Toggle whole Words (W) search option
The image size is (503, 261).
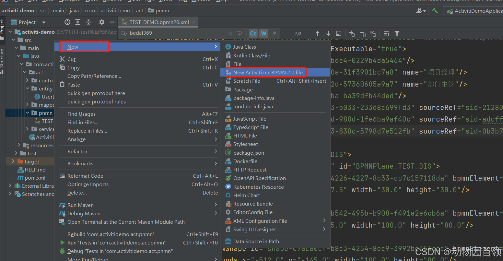264,33
